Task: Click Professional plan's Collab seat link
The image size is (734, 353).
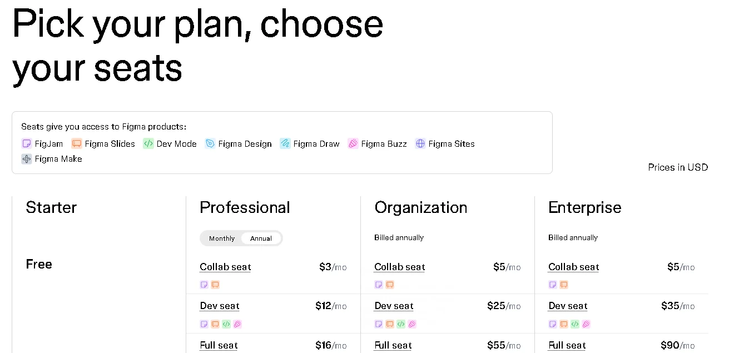Action: tap(225, 267)
